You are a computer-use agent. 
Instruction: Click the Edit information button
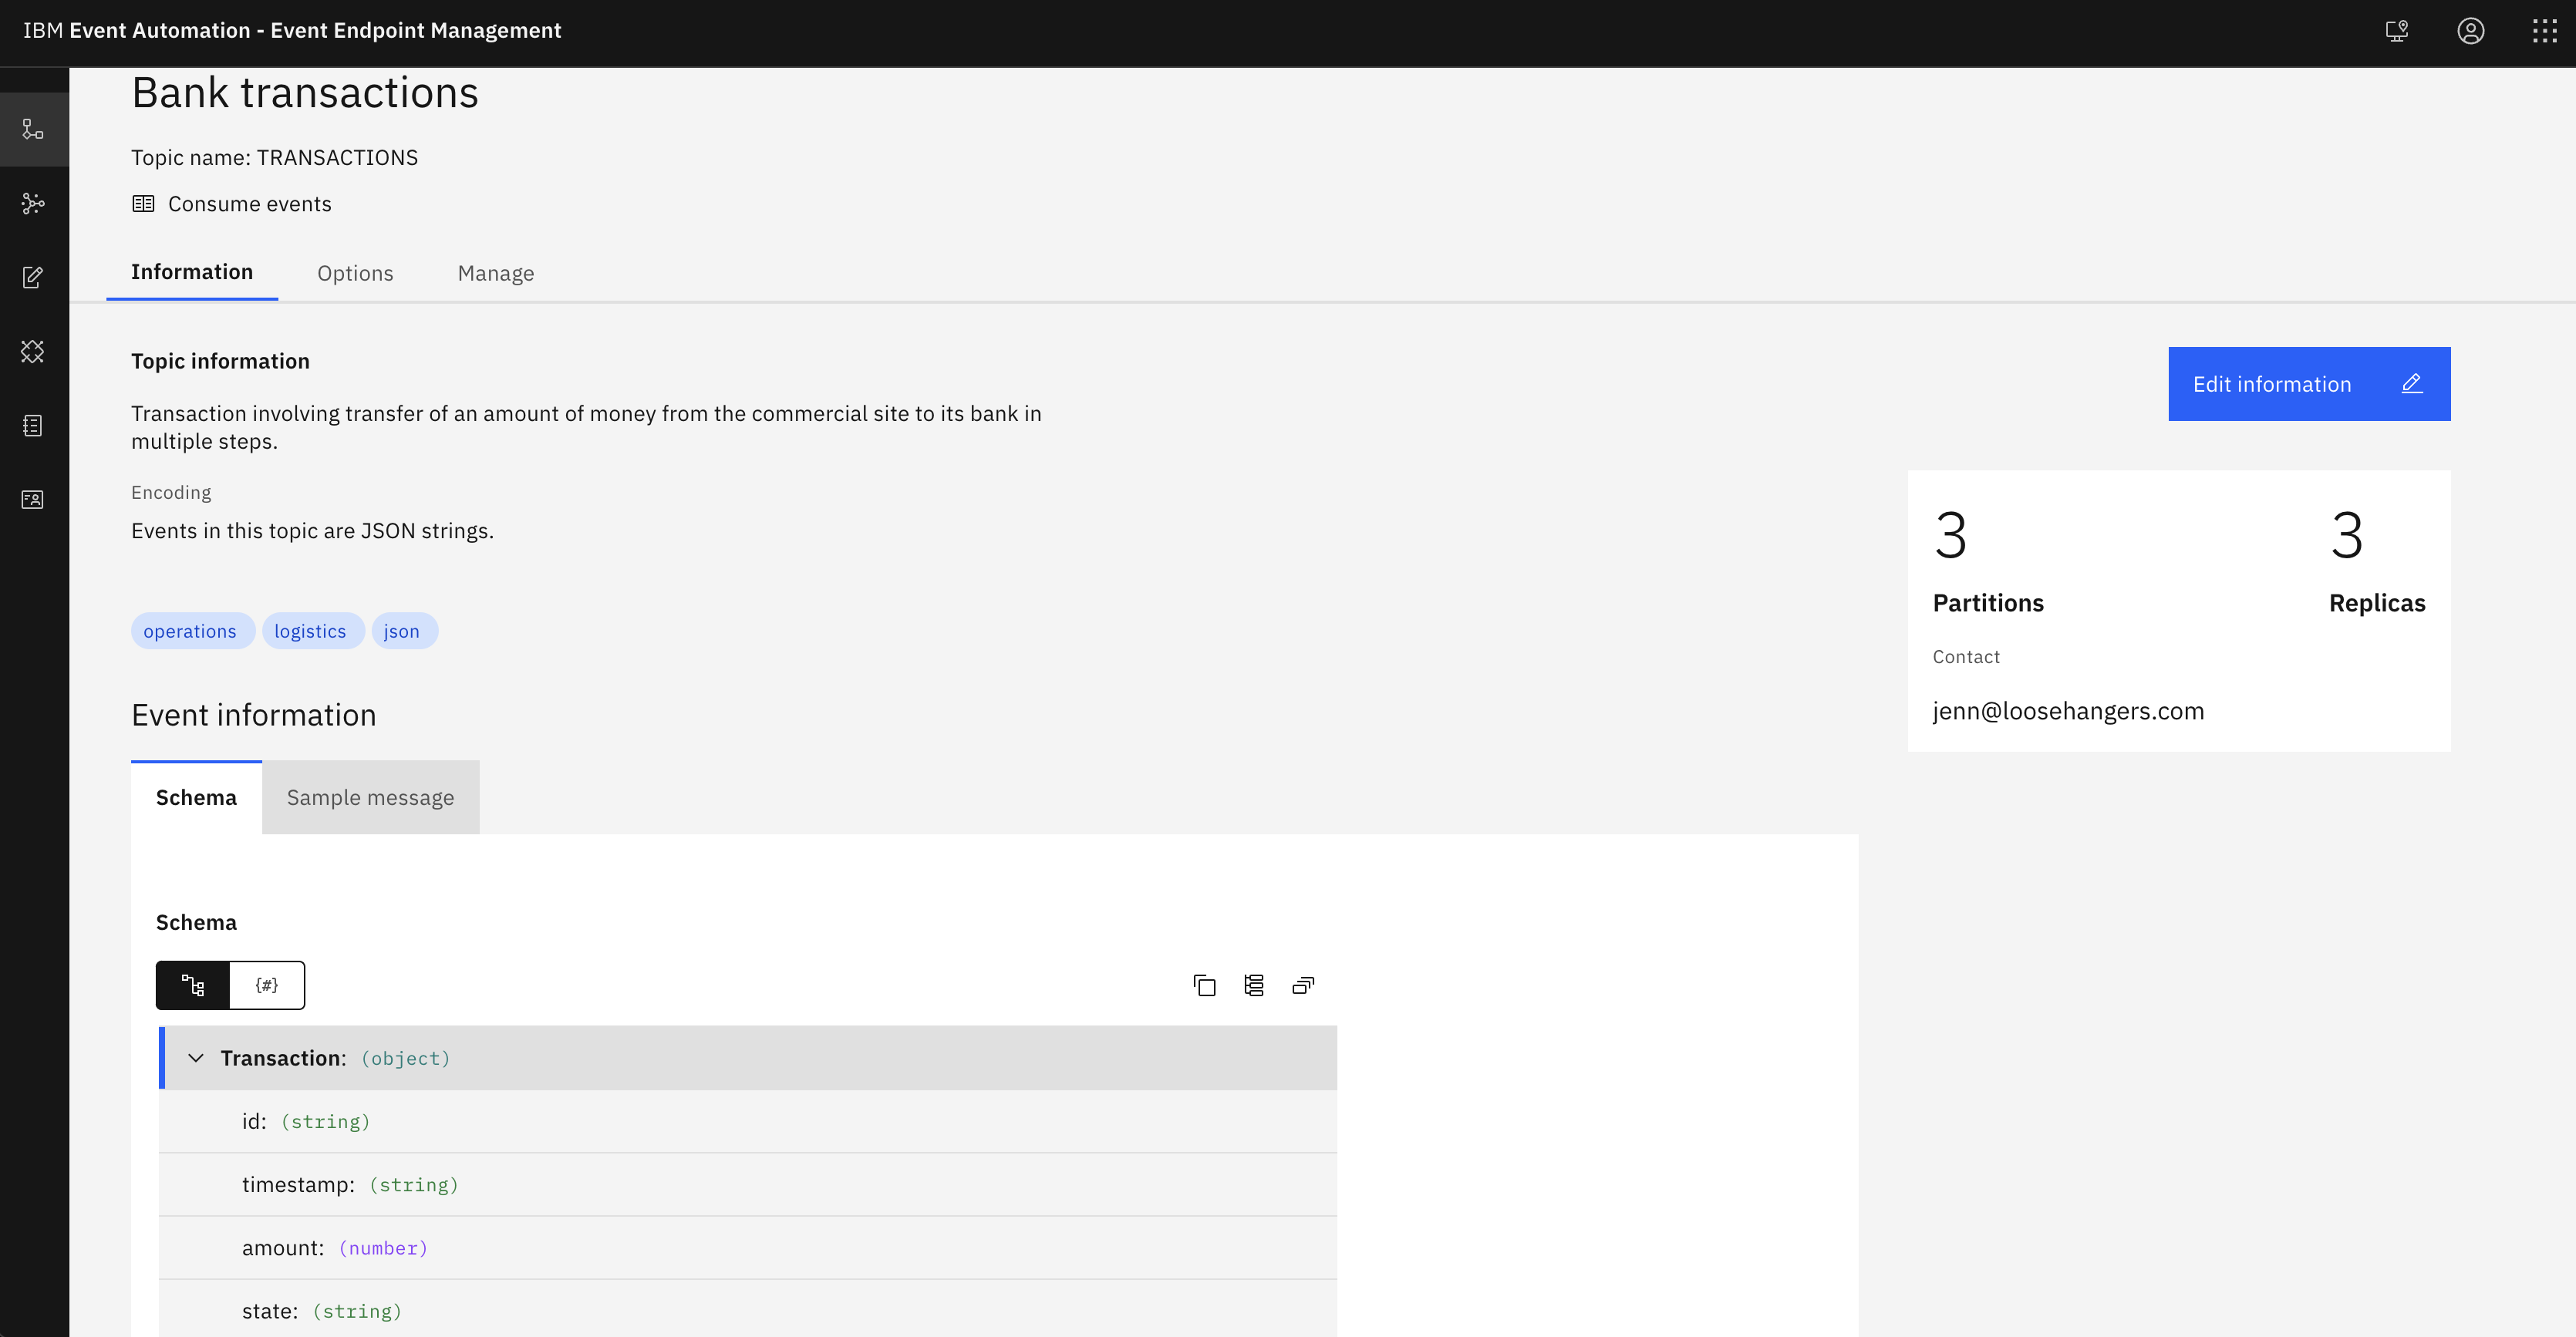2309,384
